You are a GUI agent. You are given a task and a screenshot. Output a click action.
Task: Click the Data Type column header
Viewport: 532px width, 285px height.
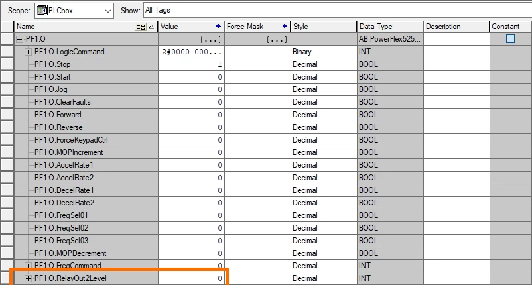point(389,27)
